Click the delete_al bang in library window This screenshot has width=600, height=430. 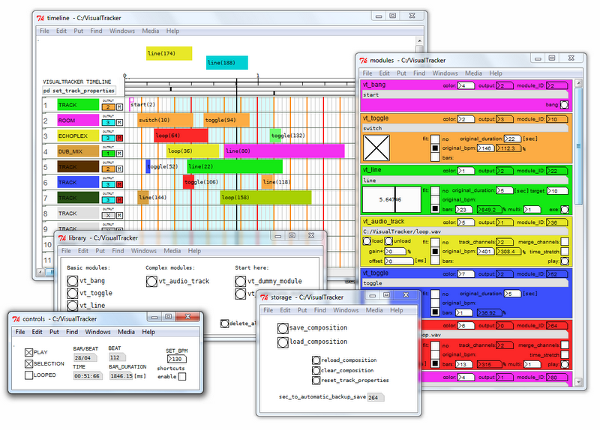point(225,324)
